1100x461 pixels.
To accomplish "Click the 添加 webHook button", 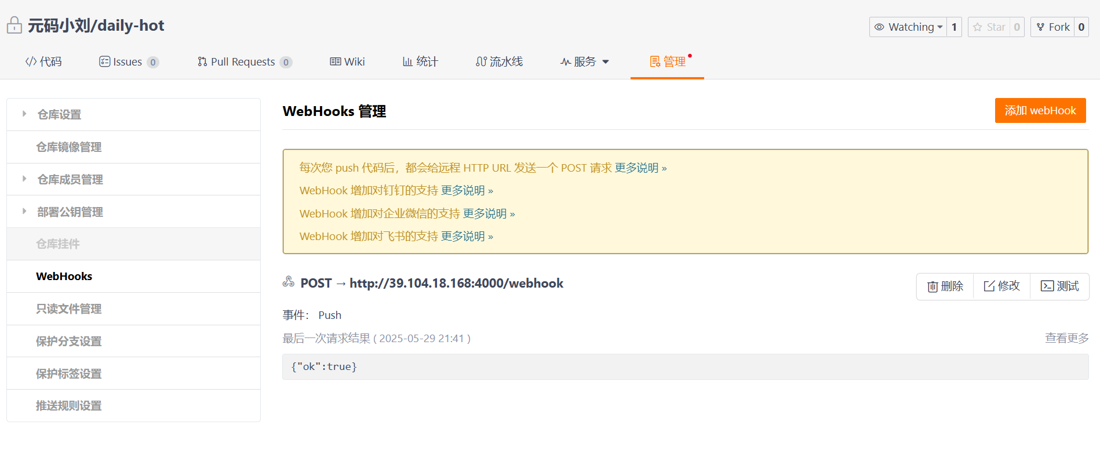I will (x=1040, y=111).
